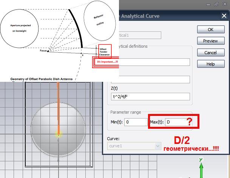Click the Min(t) input field
The height and width of the screenshot is (178, 230).
(136, 122)
